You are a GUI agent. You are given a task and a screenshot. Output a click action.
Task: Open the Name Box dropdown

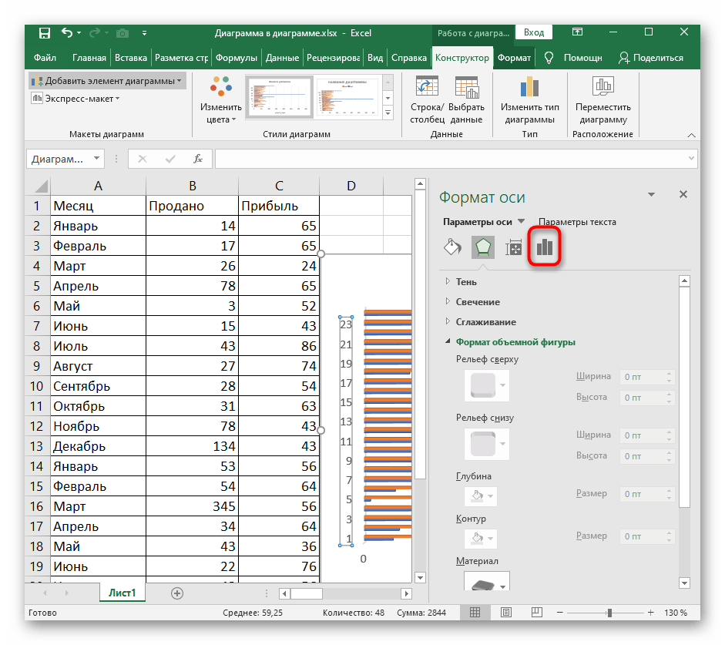pos(96,159)
